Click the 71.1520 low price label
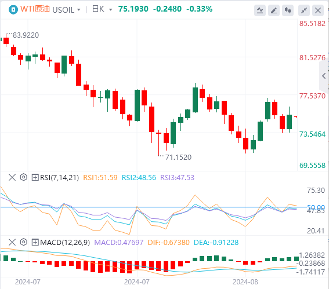Image resolution: width=329 pixels, height=289 pixels. click(x=178, y=158)
